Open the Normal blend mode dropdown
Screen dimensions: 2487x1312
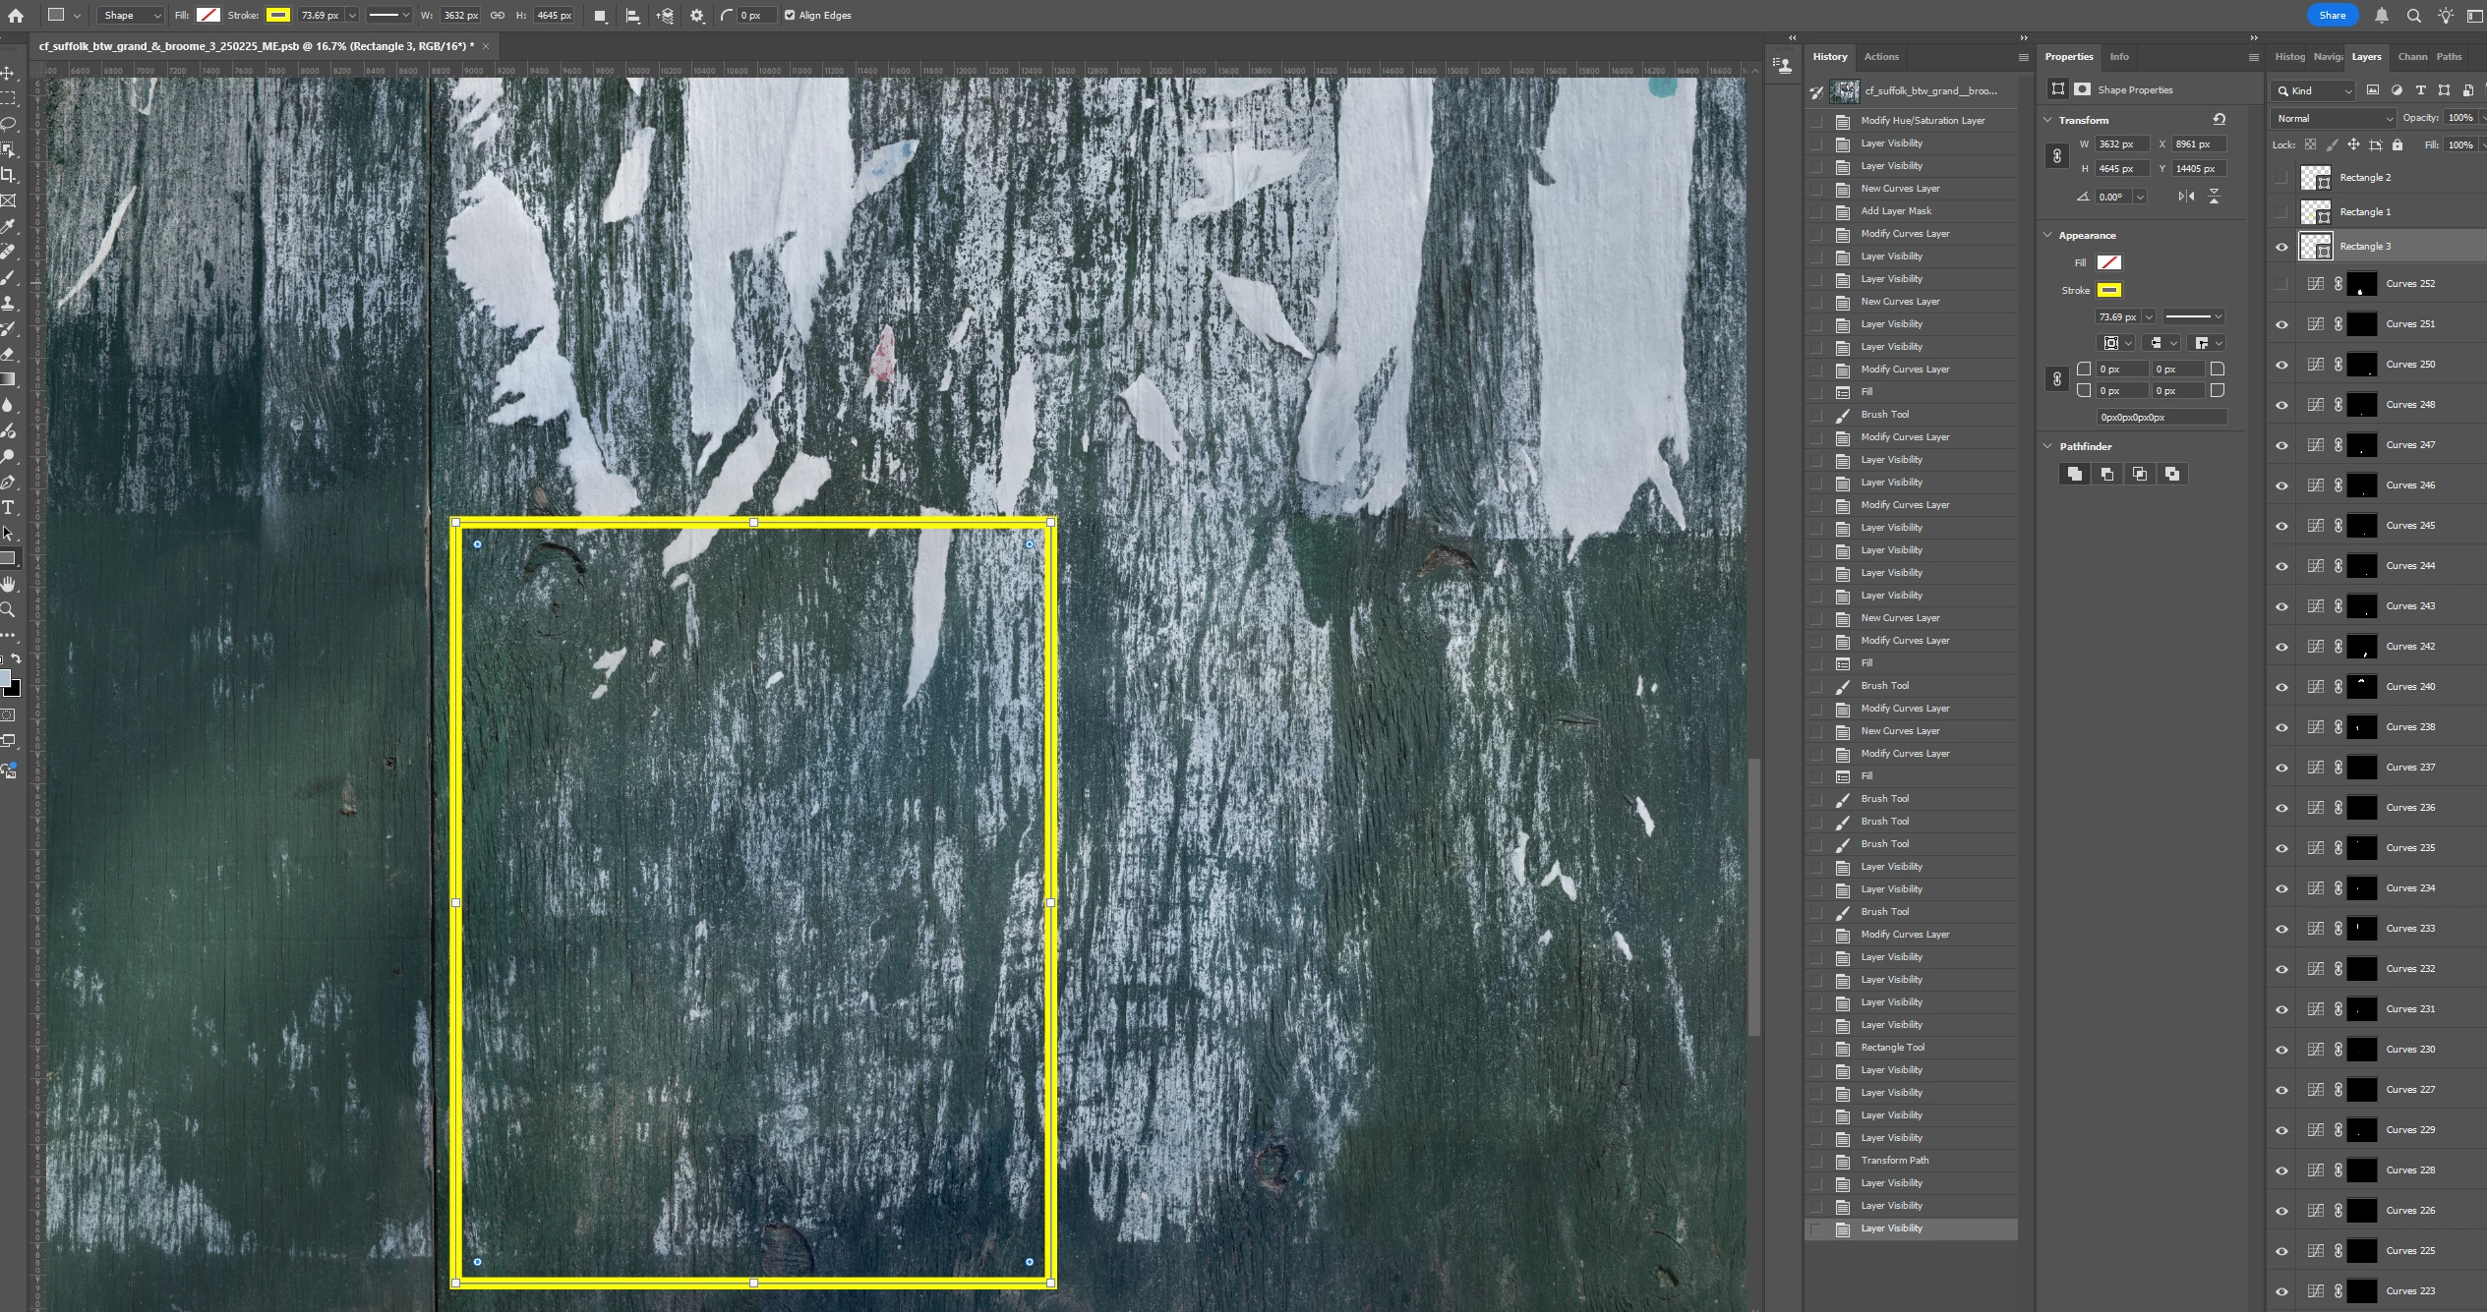(2333, 118)
